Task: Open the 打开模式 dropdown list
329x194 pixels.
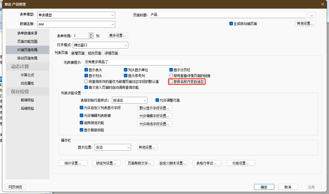Action: [125, 45]
